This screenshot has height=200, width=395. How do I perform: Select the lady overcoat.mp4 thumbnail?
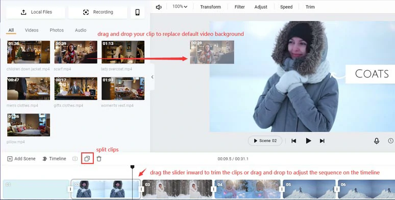coord(123,52)
